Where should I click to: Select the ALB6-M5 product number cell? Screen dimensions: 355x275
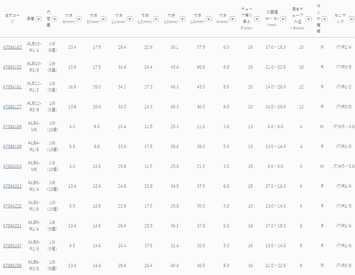(x=34, y=166)
